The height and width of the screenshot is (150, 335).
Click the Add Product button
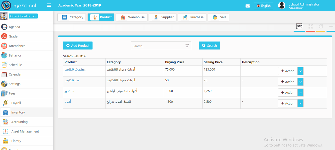pos(78,45)
